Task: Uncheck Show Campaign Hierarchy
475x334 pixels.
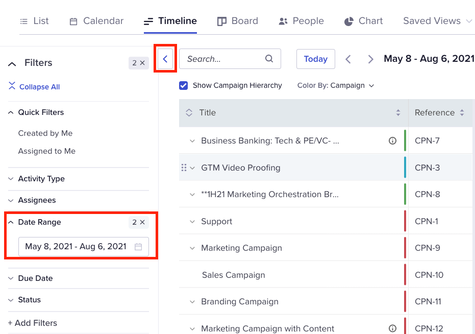Action: (x=183, y=86)
